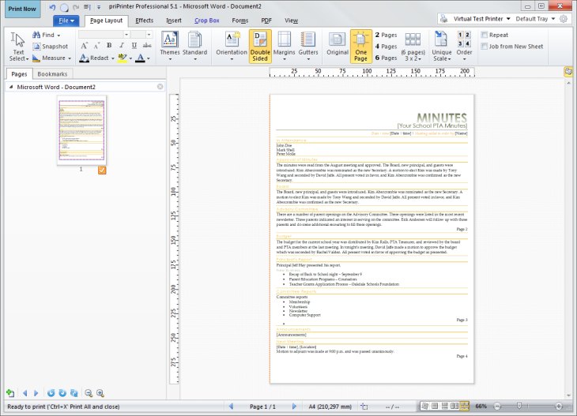Open the Gutters tool
Image resolution: width=577 pixels, height=416 pixels.
[308, 47]
